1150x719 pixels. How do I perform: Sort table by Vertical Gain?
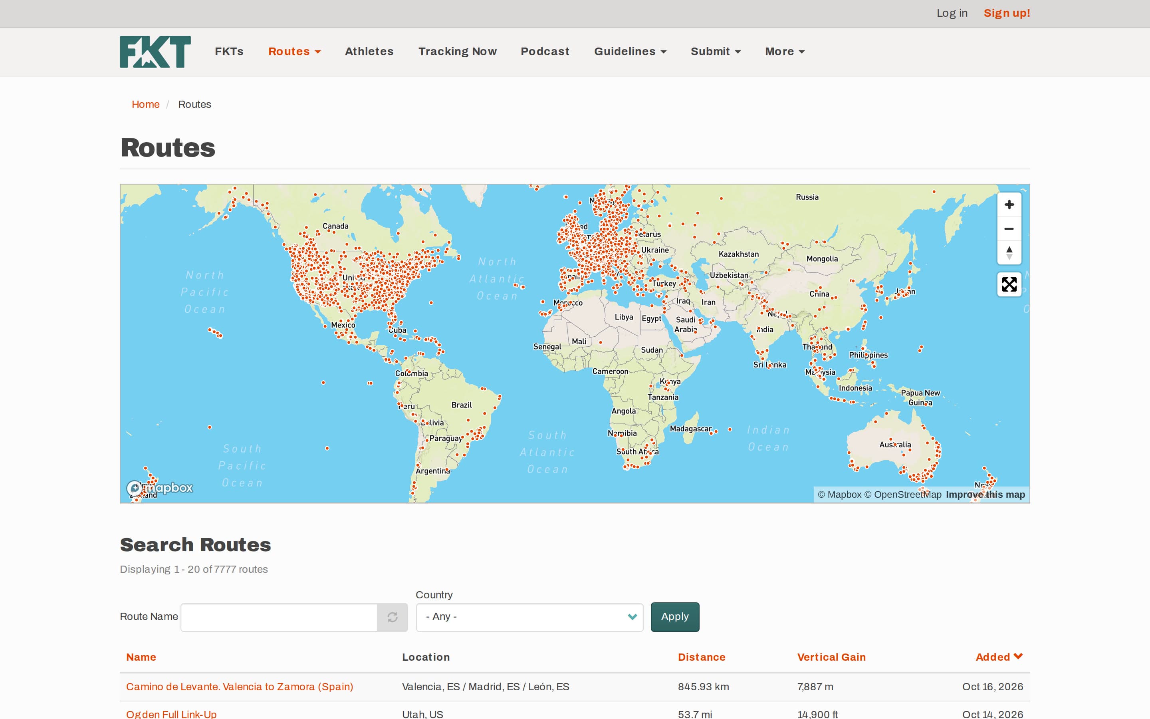831,657
